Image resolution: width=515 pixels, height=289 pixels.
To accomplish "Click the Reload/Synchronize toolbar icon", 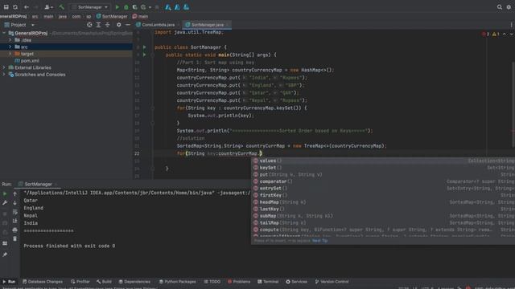I will coord(15,7).
